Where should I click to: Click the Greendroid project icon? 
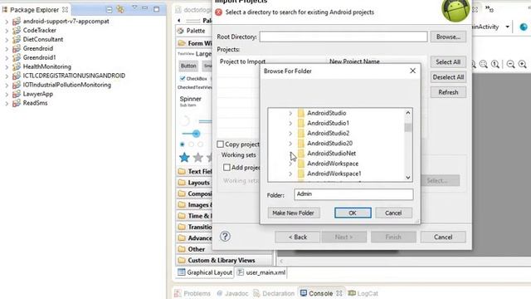click(17, 48)
